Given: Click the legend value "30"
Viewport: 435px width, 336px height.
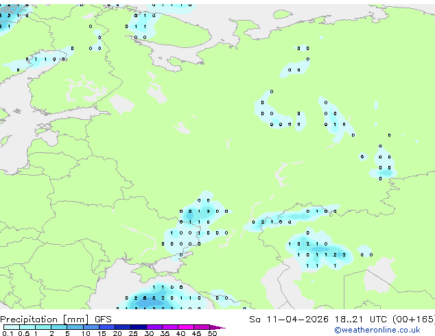Looking at the screenshot, I should pos(149,333).
